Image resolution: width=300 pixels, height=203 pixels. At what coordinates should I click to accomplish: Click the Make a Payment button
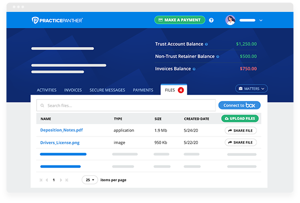click(x=180, y=20)
